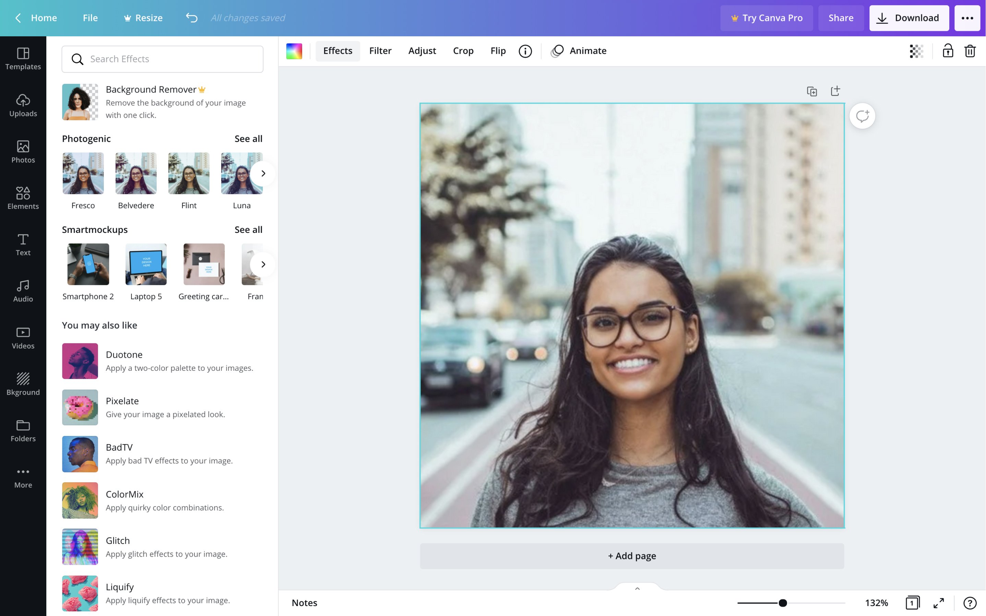Image resolution: width=986 pixels, height=616 pixels.
Task: Click the lock icon in toolbar
Action: [948, 51]
